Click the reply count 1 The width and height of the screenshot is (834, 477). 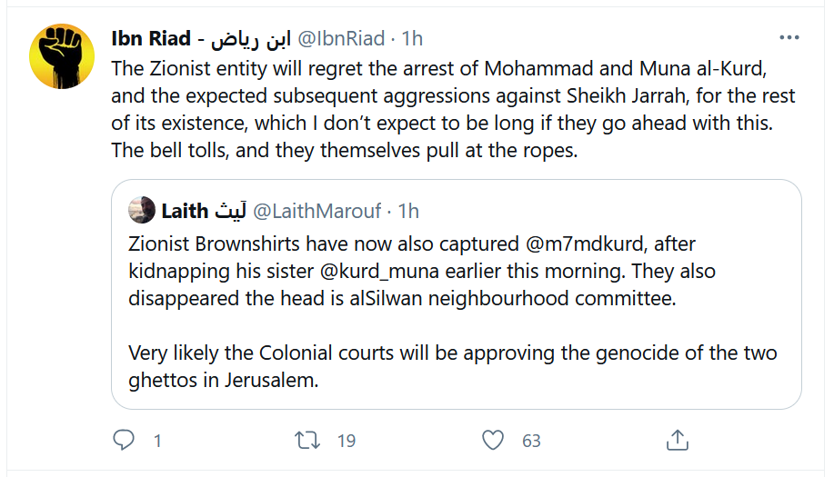tap(157, 442)
